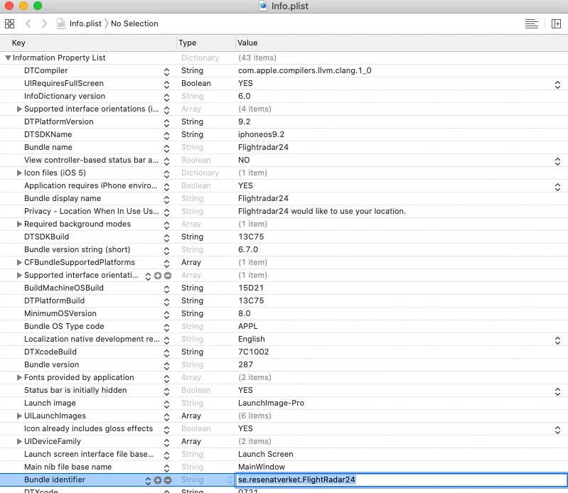568x493 pixels.
Task: Open the View controller-based status bar NO value popup
Action: coord(557,161)
